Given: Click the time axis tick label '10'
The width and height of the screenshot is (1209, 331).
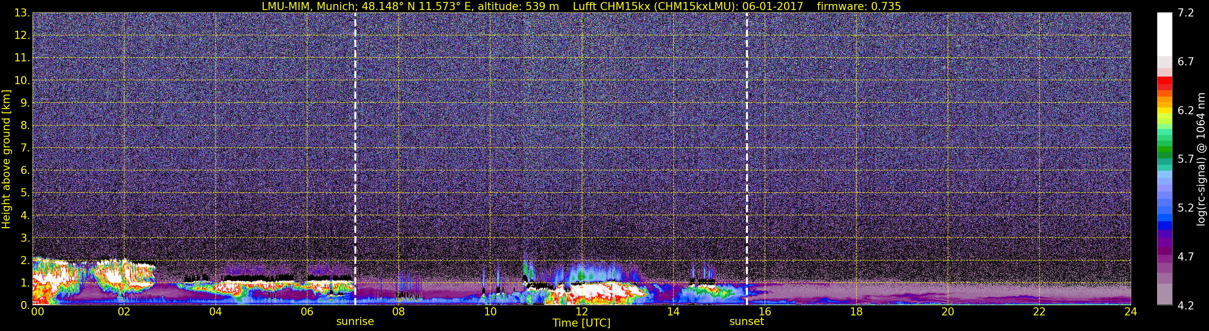Looking at the screenshot, I should pos(490,312).
